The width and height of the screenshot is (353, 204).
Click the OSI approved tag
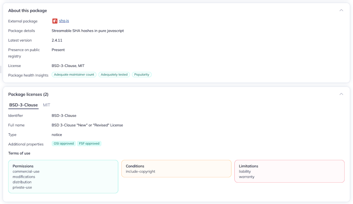[x=64, y=144]
